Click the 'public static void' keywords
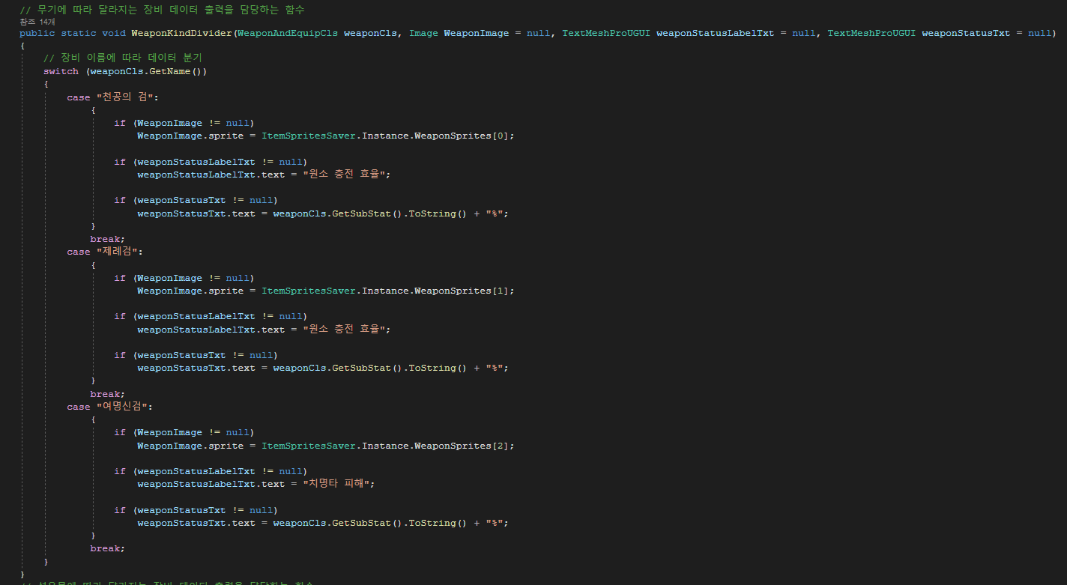1067x585 pixels. (x=72, y=33)
